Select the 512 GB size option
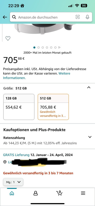The width and height of the screenshot is (95, 206). [x=53, y=107]
